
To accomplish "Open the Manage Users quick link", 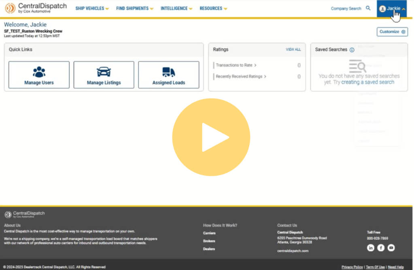I will [x=39, y=75].
